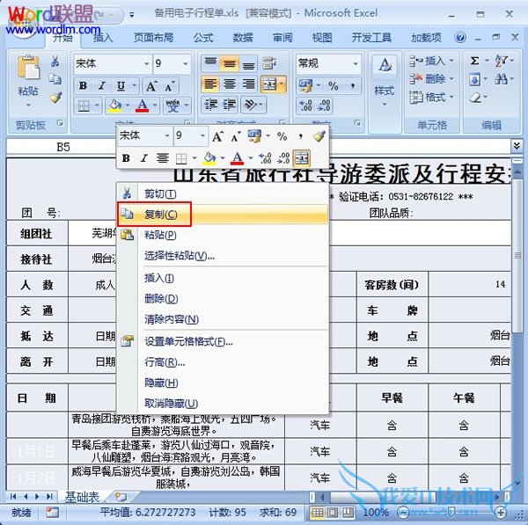Click the Sort and Filter icon
528x525 pixels.
[501, 61]
